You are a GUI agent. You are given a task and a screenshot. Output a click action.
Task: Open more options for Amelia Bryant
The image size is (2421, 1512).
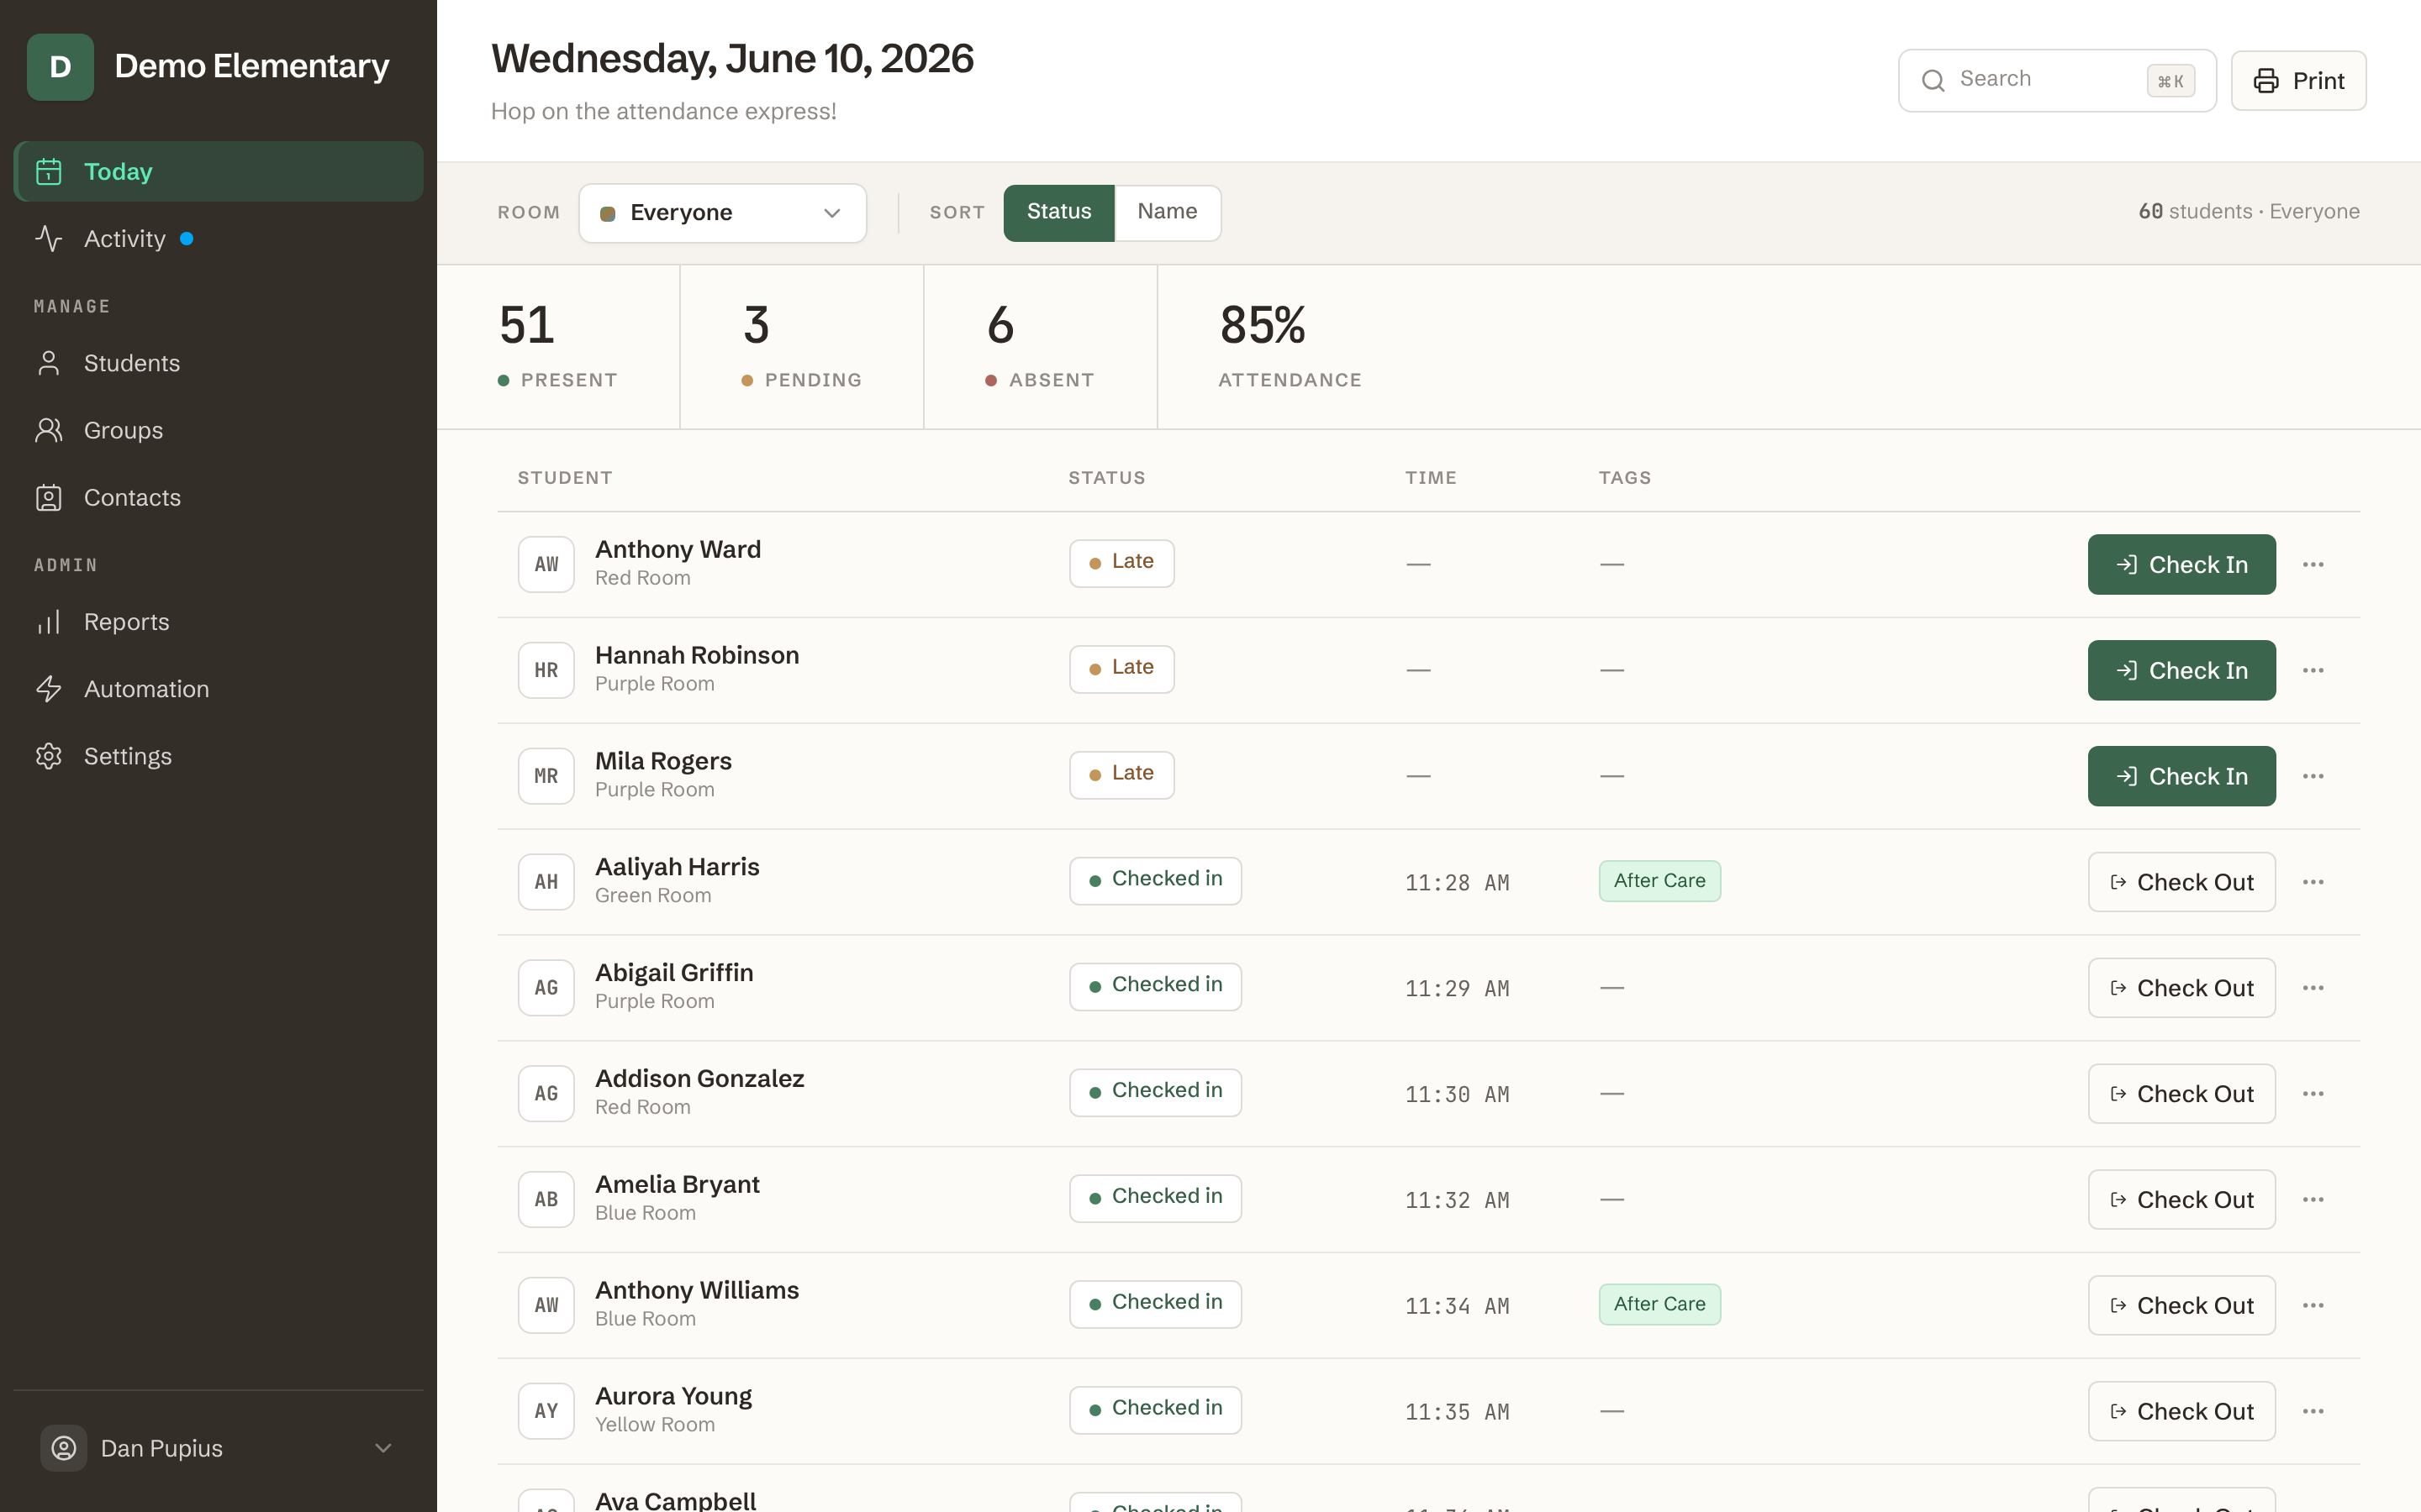(x=2313, y=1200)
